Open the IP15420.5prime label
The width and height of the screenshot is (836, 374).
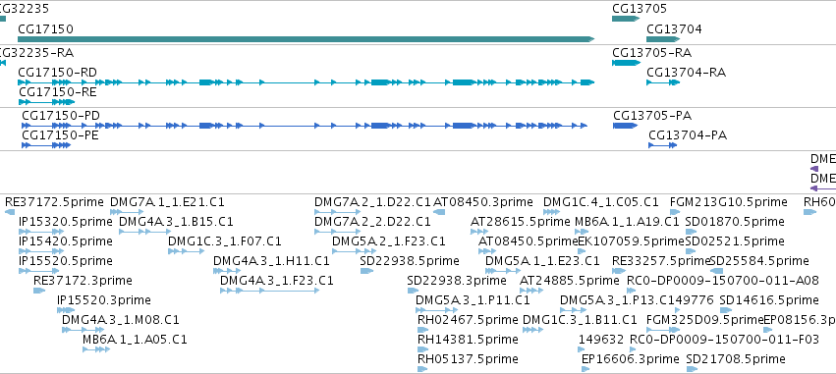point(66,241)
